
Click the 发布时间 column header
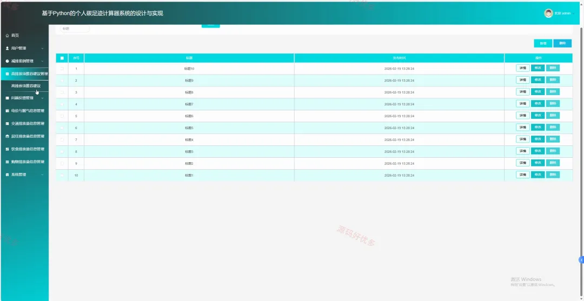pyautogui.click(x=399, y=58)
